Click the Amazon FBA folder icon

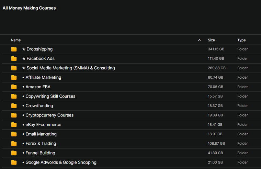coord(14,87)
